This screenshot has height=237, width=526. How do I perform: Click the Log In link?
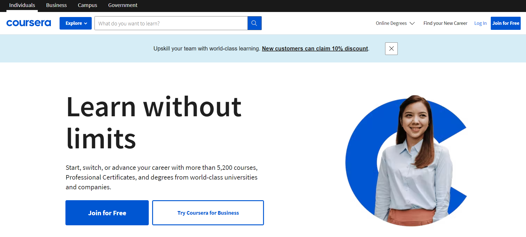click(480, 23)
